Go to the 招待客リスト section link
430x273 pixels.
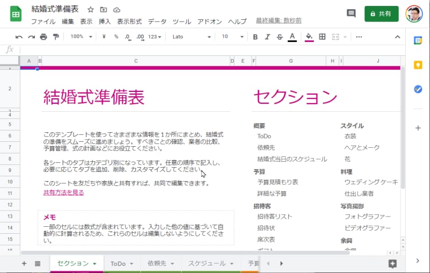[x=275, y=217]
